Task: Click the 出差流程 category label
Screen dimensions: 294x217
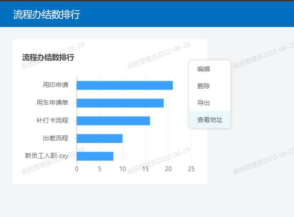Action: pyautogui.click(x=55, y=138)
